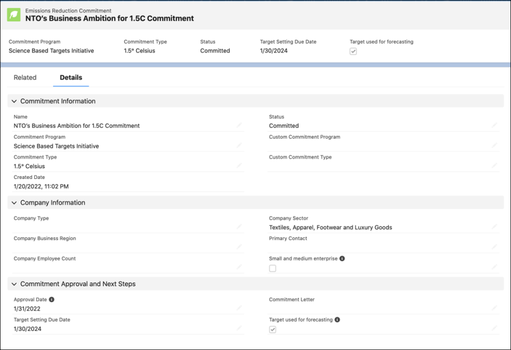Edit Target Setting Due Date pencil icon in details

[239, 328]
